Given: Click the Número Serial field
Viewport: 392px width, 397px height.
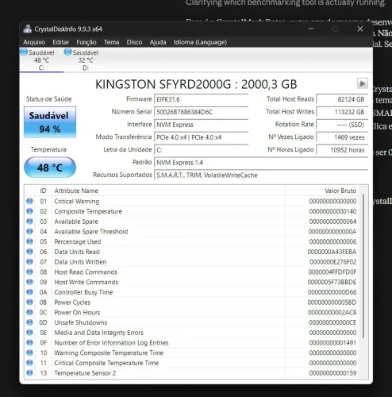Looking at the screenshot, I should pos(201,112).
